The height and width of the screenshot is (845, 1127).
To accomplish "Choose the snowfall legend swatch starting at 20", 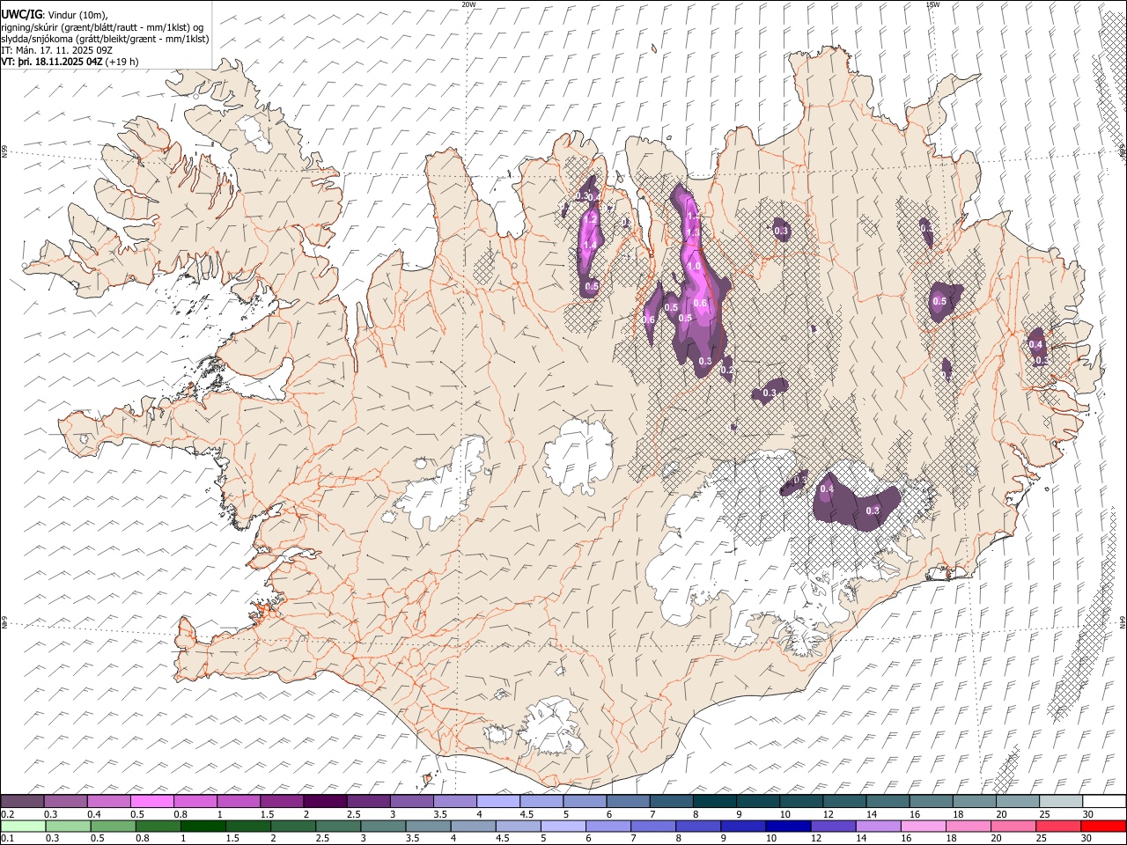I will point(1016,801).
